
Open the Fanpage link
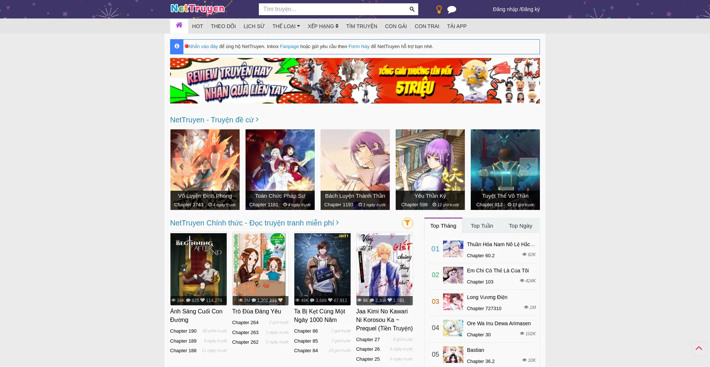coord(289,47)
